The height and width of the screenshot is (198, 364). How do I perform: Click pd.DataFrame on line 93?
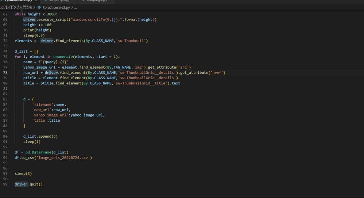(x=38, y=152)
